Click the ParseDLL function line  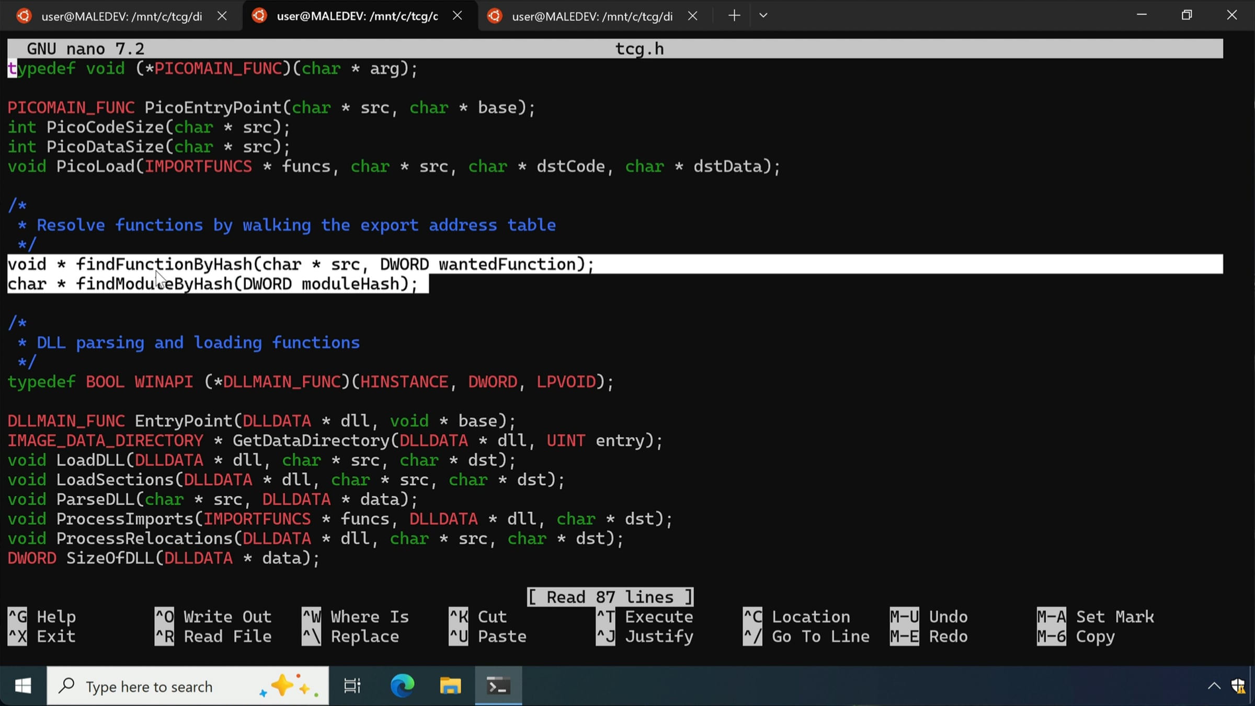click(213, 499)
